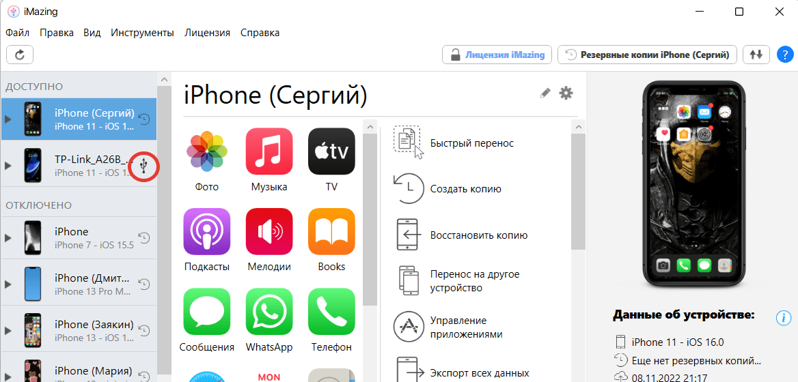The width and height of the screenshot is (798, 382).
Task: Click the Быстрый перенос label
Action: click(x=472, y=143)
